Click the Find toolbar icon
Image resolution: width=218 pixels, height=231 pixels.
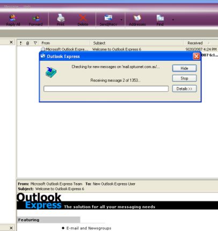160,20
